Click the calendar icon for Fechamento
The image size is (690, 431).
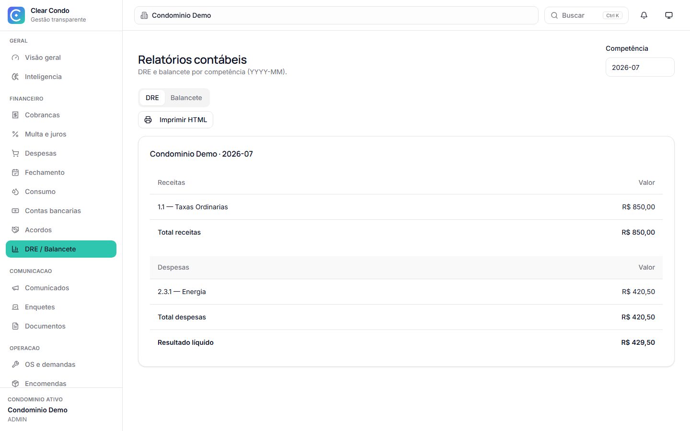(x=15, y=172)
